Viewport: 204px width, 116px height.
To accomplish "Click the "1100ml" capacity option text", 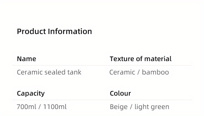I will 54,107.
